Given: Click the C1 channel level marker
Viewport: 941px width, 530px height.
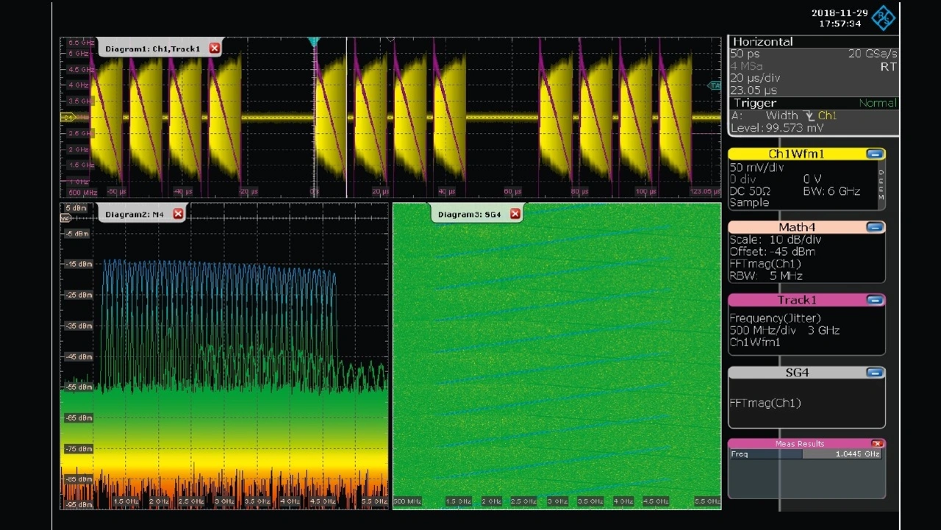Looking at the screenshot, I should pyautogui.click(x=68, y=117).
